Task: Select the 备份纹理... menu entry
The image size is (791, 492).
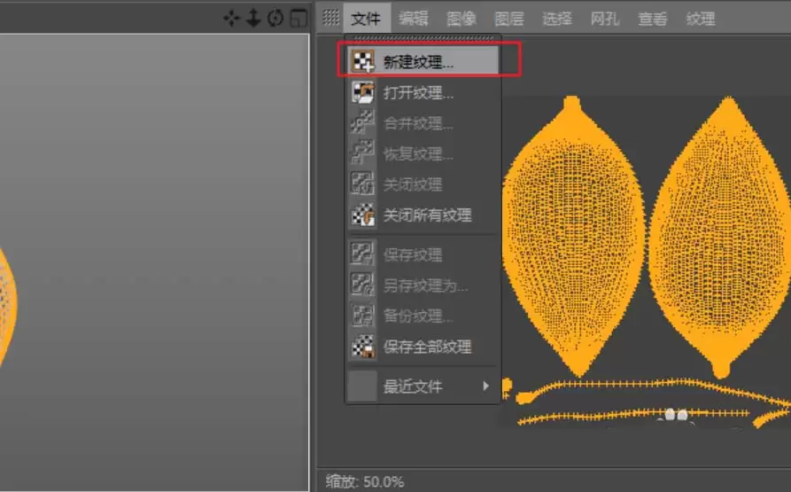Action: (423, 316)
